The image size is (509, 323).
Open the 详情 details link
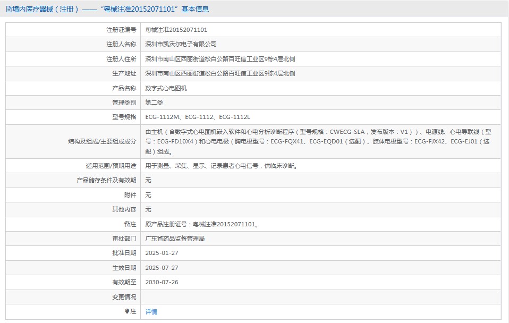click(151, 312)
